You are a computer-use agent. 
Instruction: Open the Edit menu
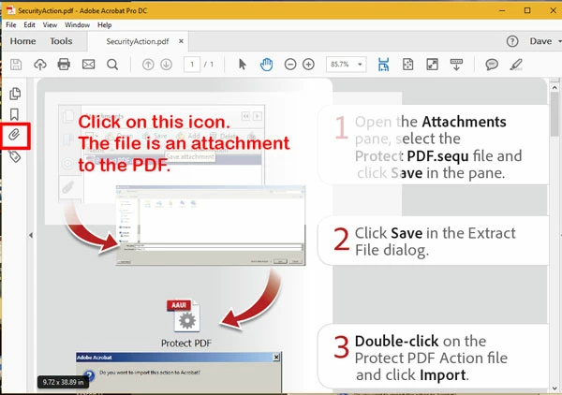coord(29,24)
